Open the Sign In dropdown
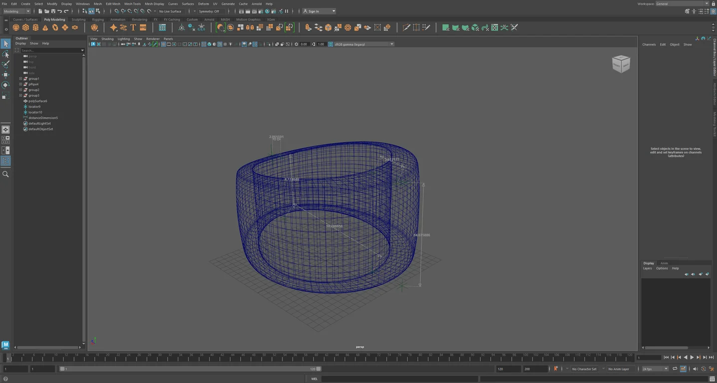 click(x=320, y=11)
